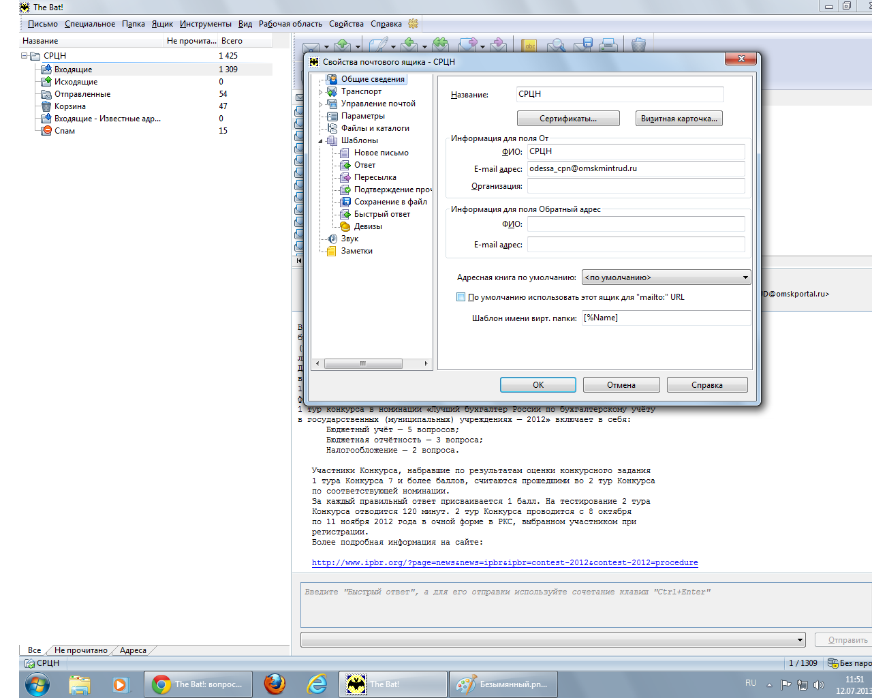872x698 pixels.
Task: Click the Send queued mail green-arrow icon
Action: [343, 45]
